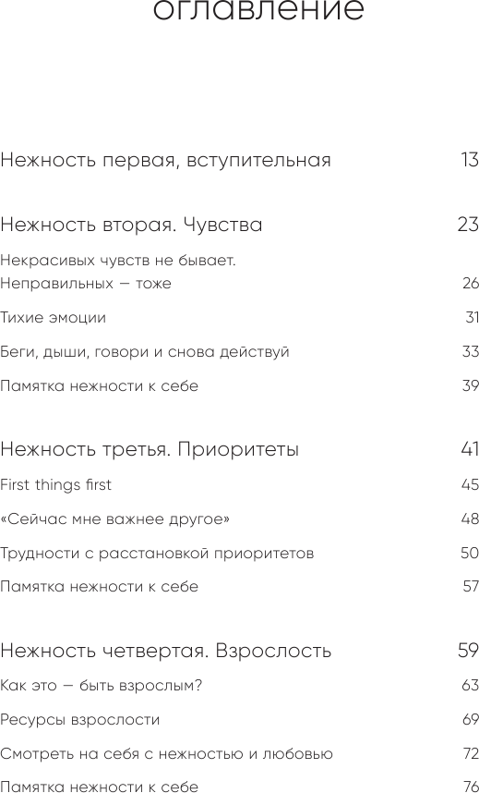Click the "оглавление" heading
The image size is (479, 793).
point(258,10)
